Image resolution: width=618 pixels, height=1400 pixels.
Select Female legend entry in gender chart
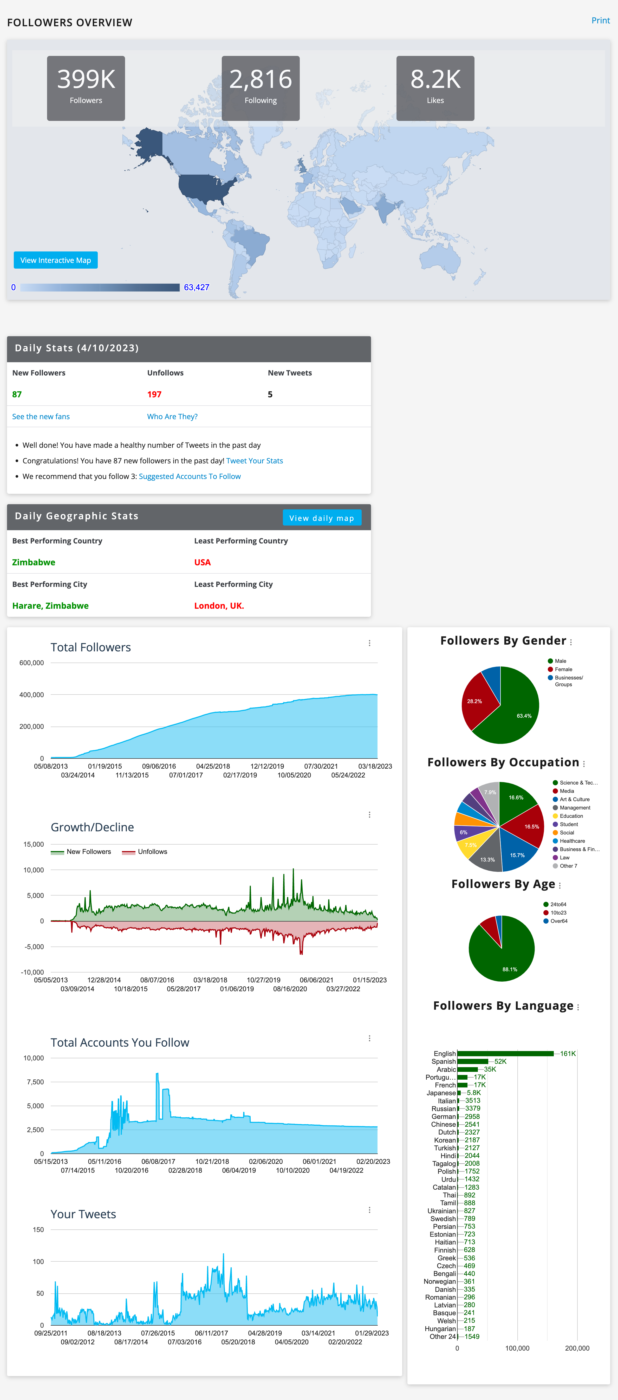pos(560,669)
